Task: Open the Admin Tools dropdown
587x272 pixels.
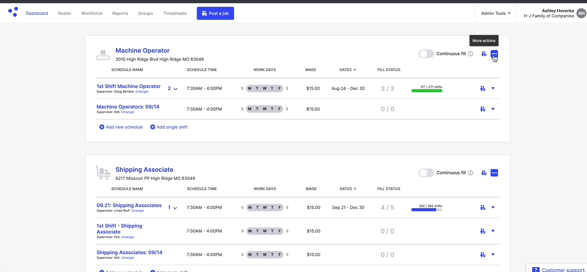Action: click(496, 13)
